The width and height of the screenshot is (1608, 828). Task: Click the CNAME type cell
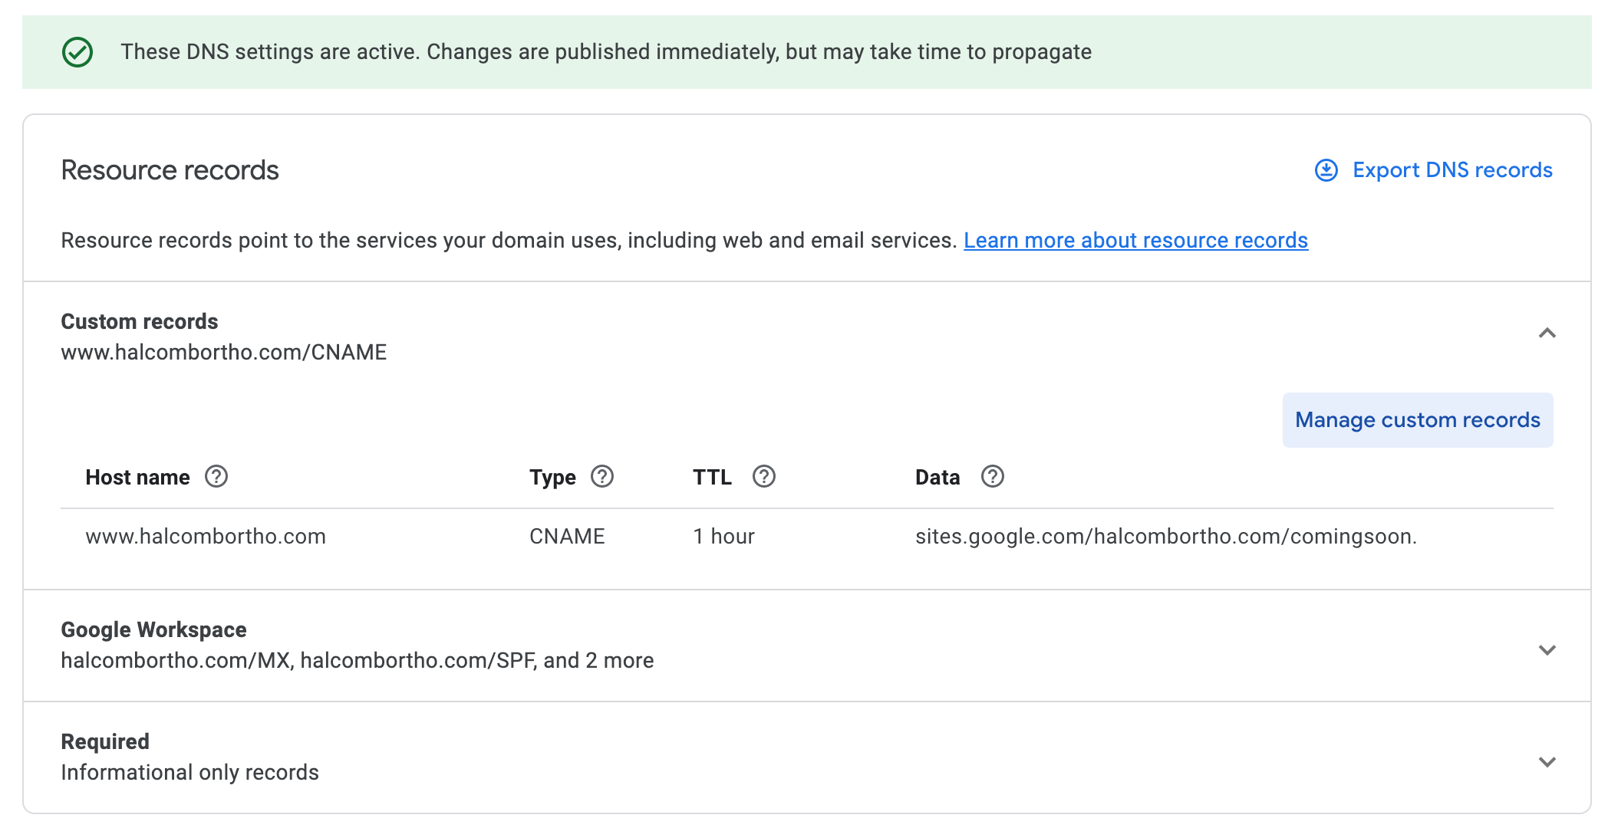click(567, 537)
